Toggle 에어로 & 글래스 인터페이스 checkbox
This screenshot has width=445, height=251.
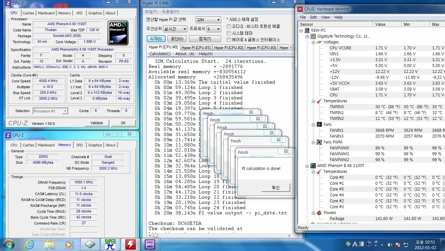229,40
